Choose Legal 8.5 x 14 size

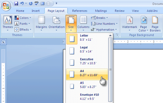click(87, 51)
